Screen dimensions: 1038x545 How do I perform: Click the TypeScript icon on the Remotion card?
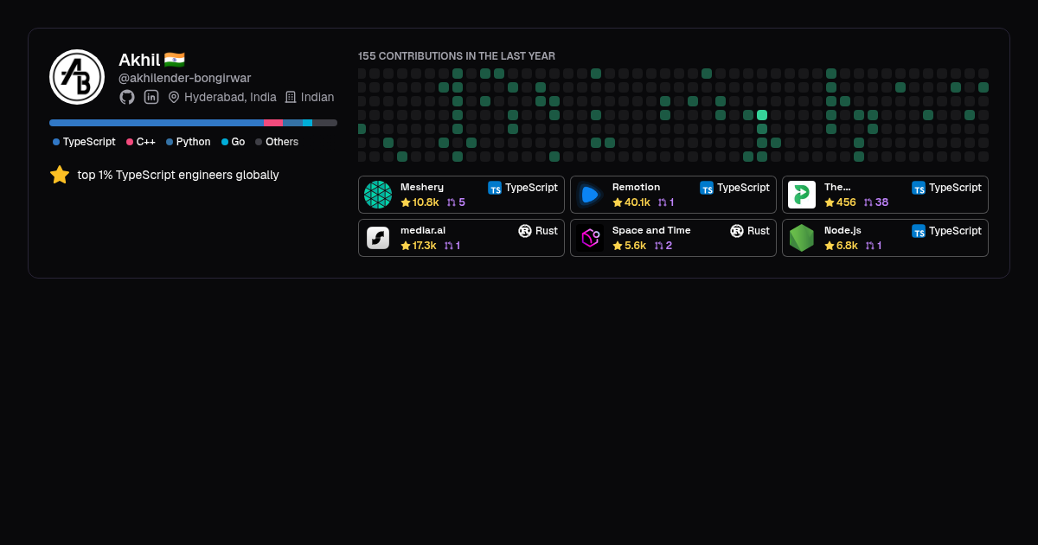tap(707, 188)
